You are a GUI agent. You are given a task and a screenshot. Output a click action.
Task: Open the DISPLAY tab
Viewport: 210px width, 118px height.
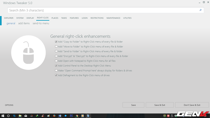(30, 18)
